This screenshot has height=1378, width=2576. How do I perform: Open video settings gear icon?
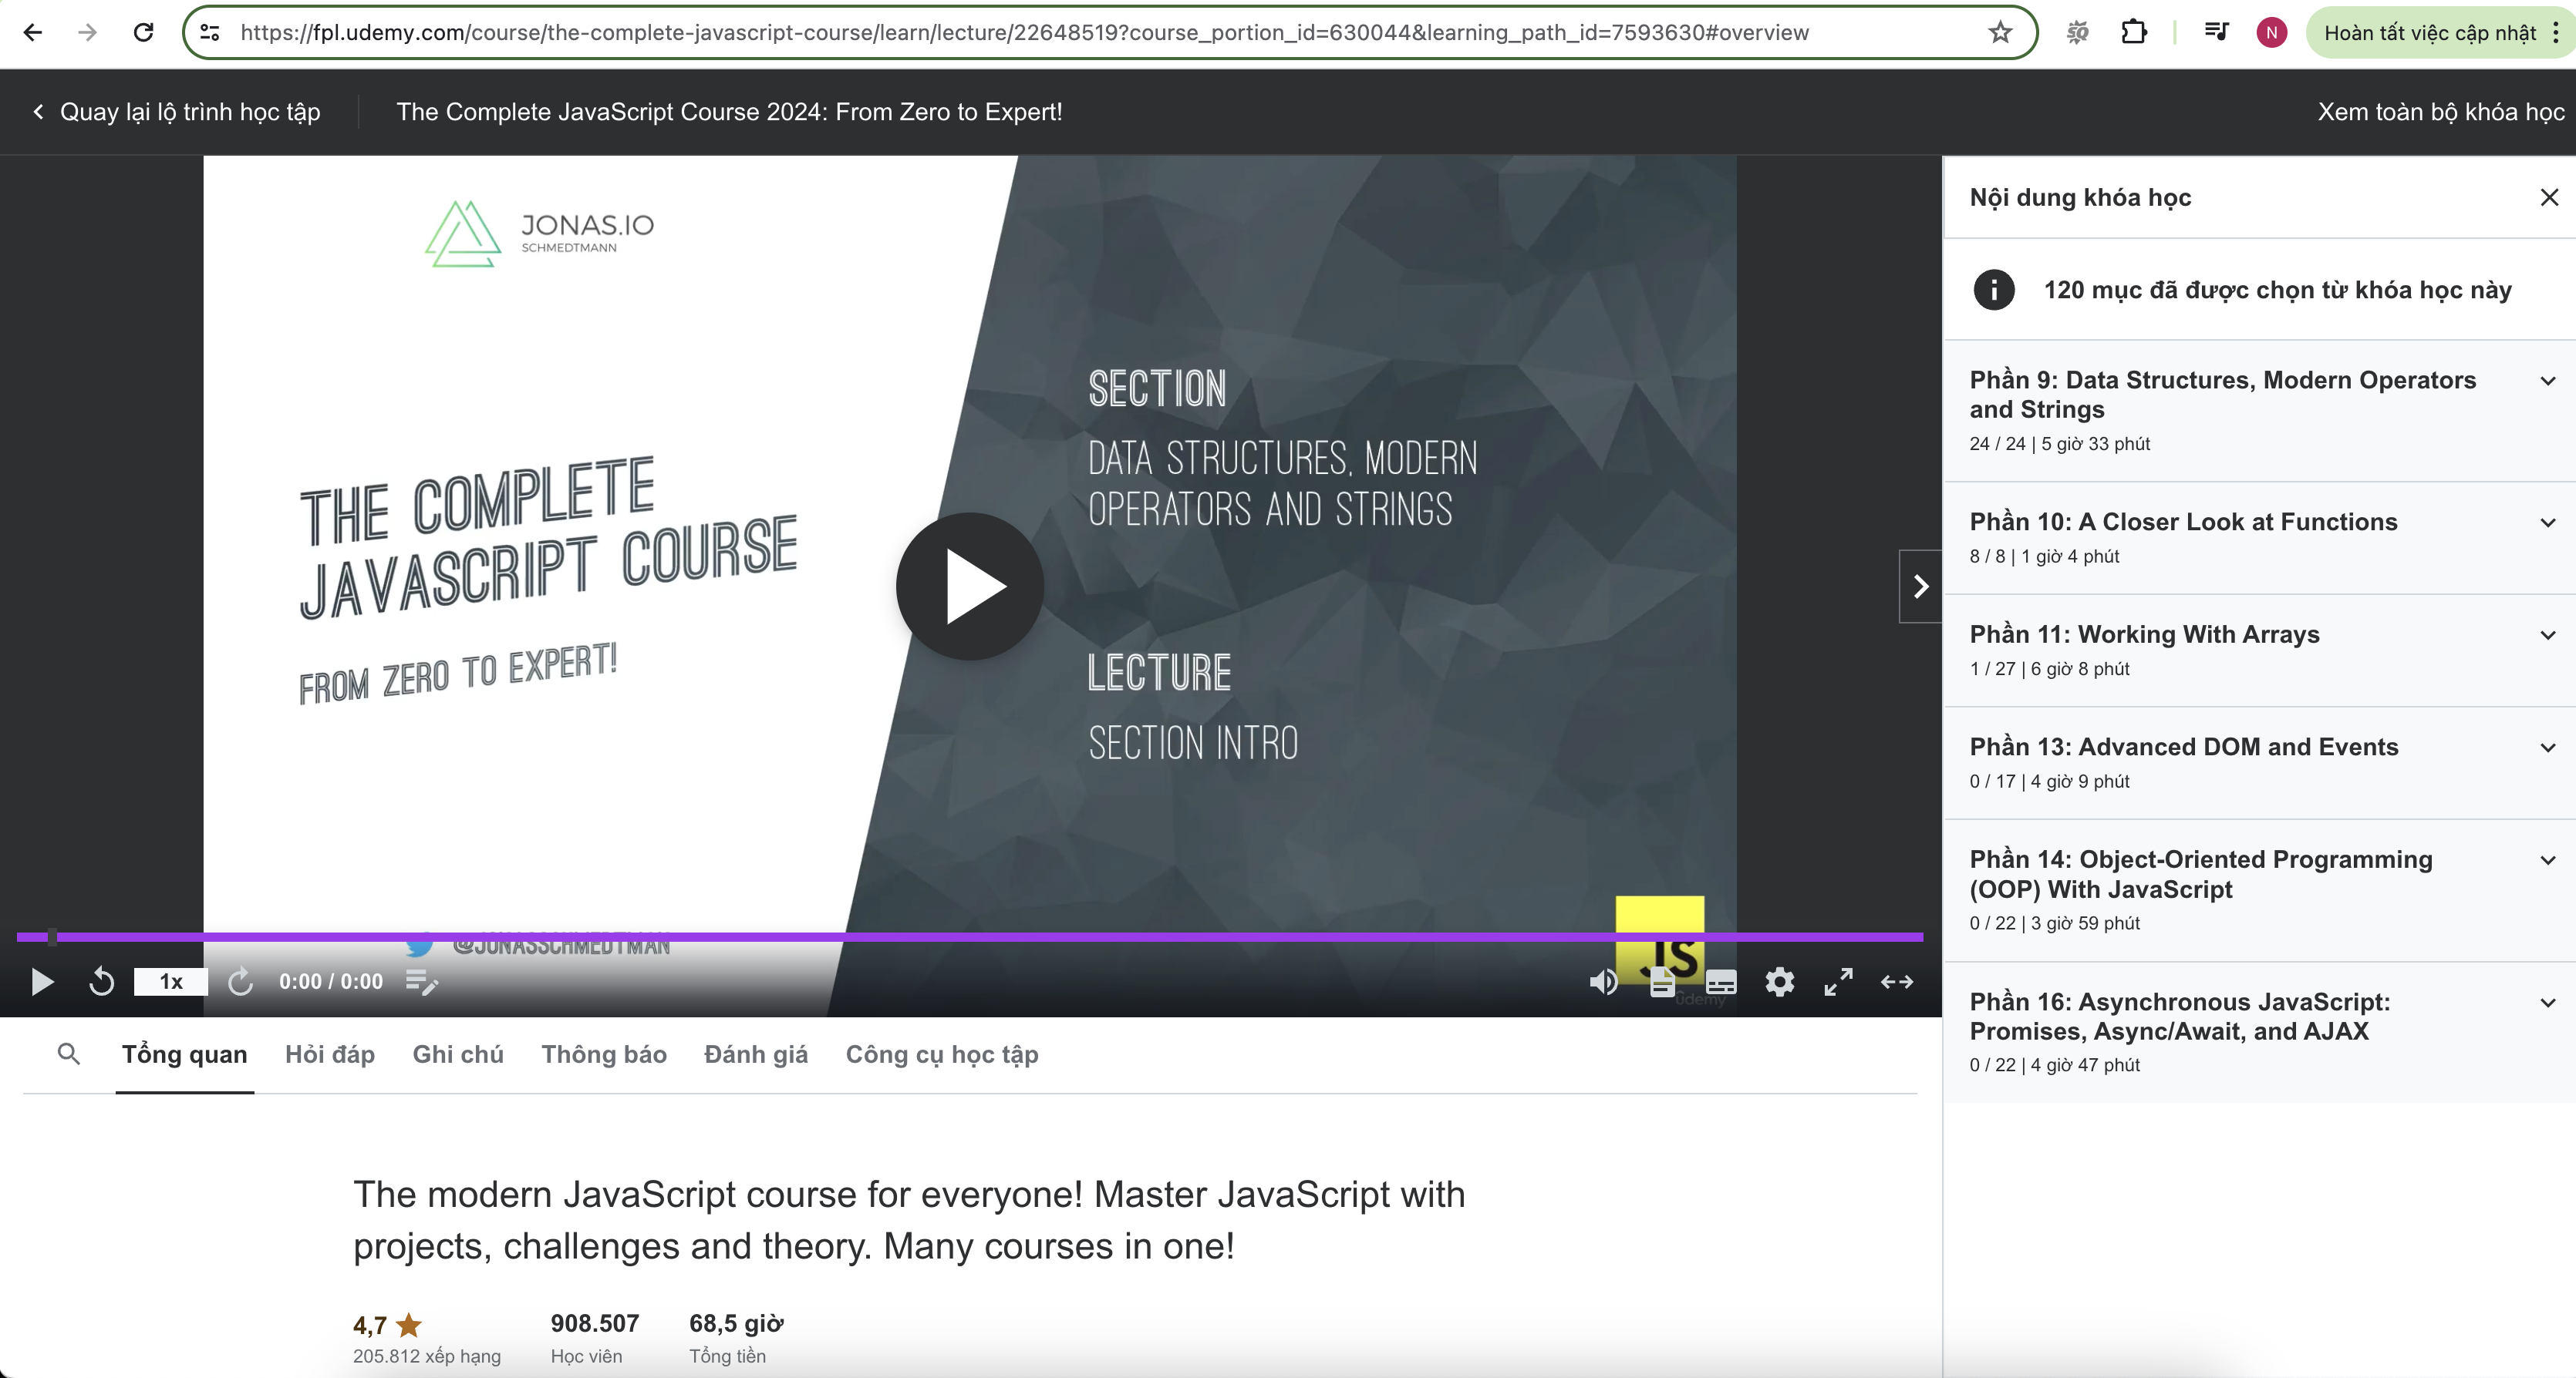pos(1779,983)
